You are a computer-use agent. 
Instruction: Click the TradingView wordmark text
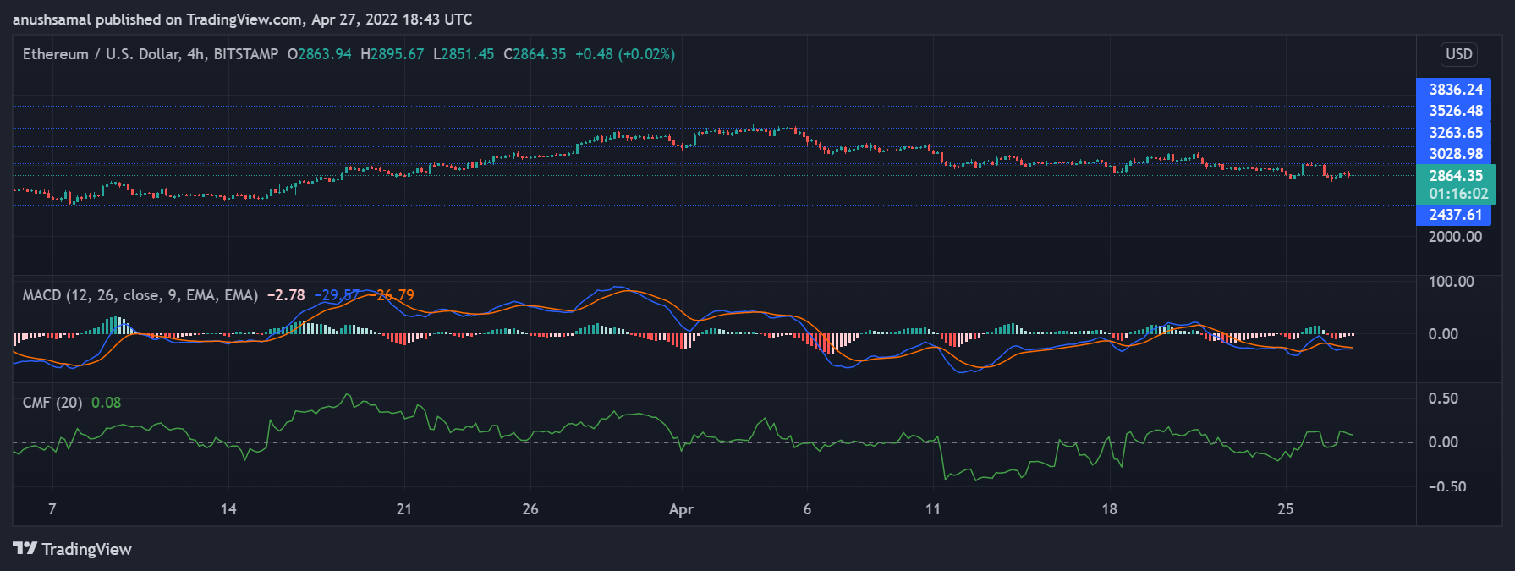pyautogui.click(x=86, y=550)
